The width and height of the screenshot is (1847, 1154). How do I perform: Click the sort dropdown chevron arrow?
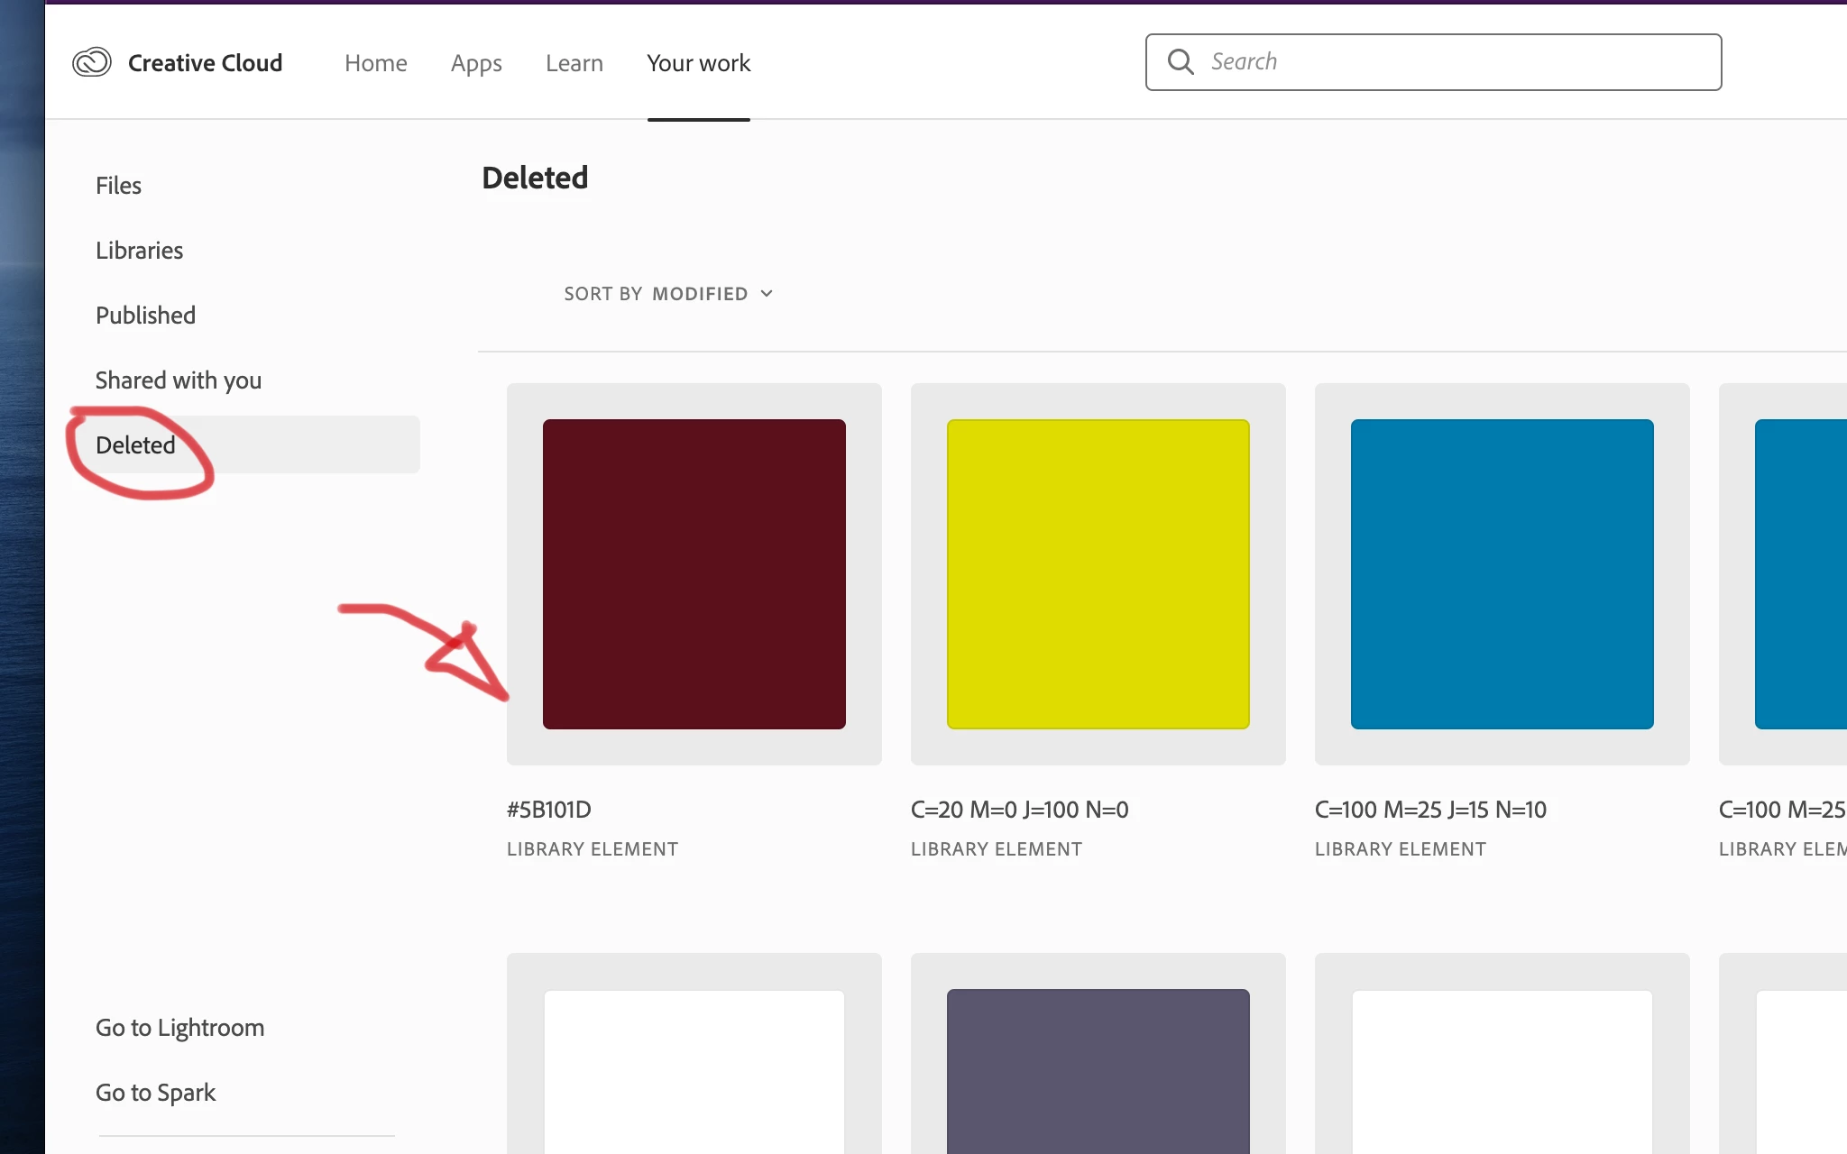point(767,294)
